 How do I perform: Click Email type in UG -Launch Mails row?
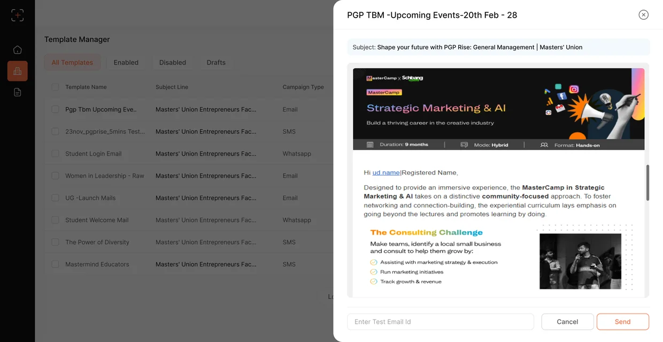click(x=290, y=198)
